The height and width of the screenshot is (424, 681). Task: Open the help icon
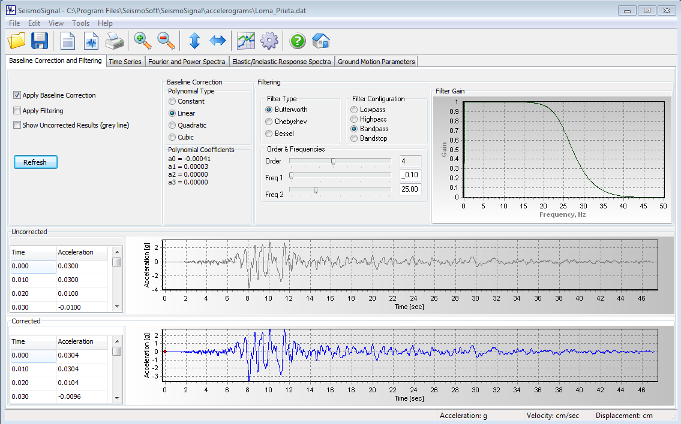pos(298,41)
